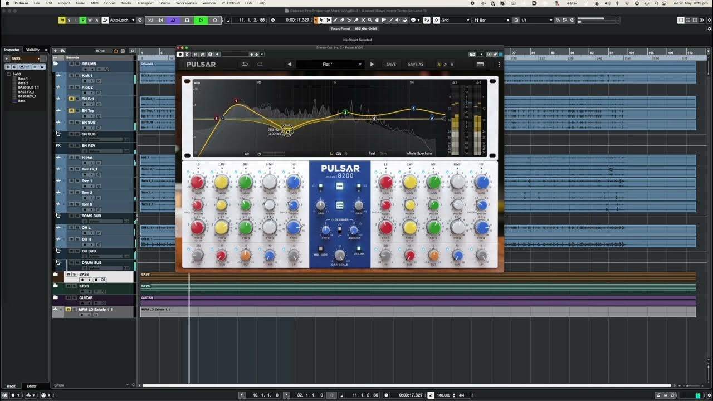Open the Pulsar three-dot options menu

(499, 64)
